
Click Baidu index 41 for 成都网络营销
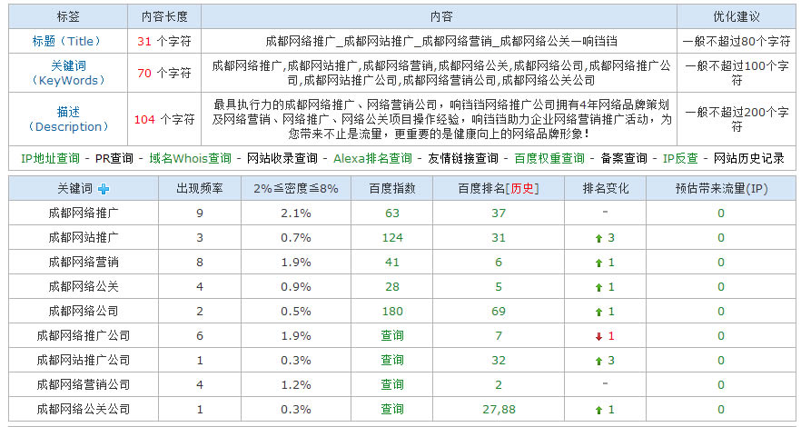click(x=392, y=262)
